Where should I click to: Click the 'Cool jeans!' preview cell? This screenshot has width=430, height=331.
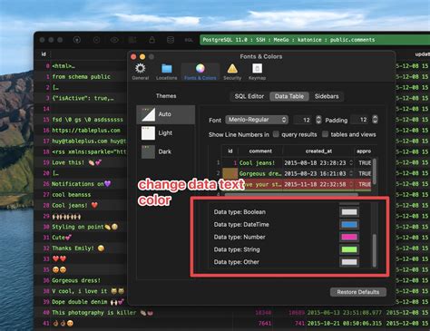[x=260, y=163]
